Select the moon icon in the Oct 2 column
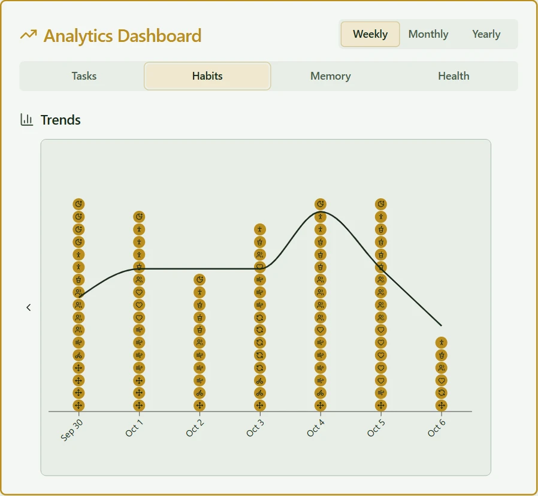The image size is (538, 496). pos(200,280)
